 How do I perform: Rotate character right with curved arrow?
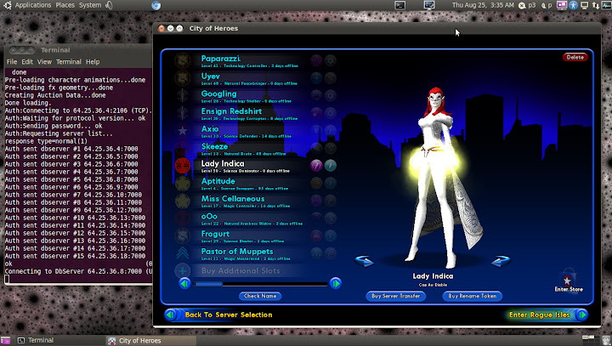(x=501, y=261)
